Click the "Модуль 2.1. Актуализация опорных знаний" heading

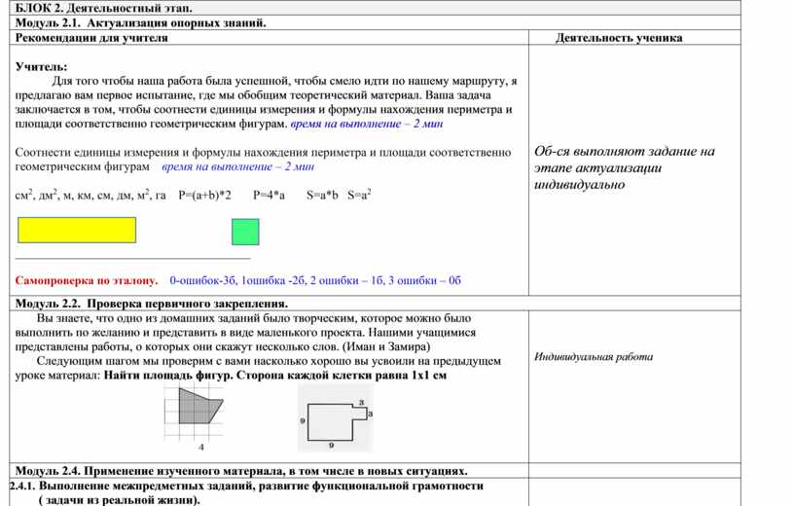[x=140, y=21]
